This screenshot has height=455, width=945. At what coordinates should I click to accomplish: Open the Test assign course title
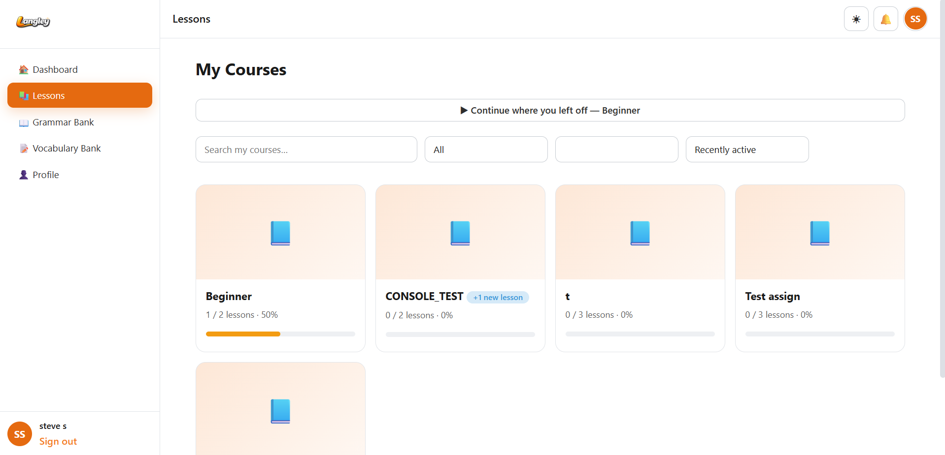[x=773, y=297]
